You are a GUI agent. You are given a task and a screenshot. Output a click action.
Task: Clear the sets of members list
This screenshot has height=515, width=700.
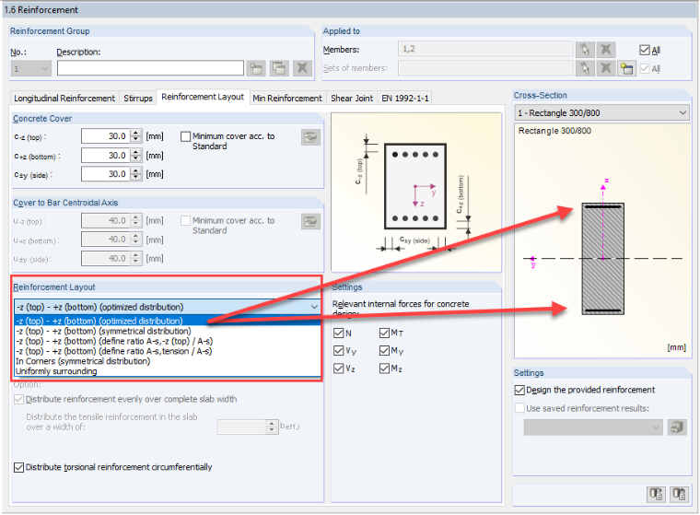[x=606, y=68]
